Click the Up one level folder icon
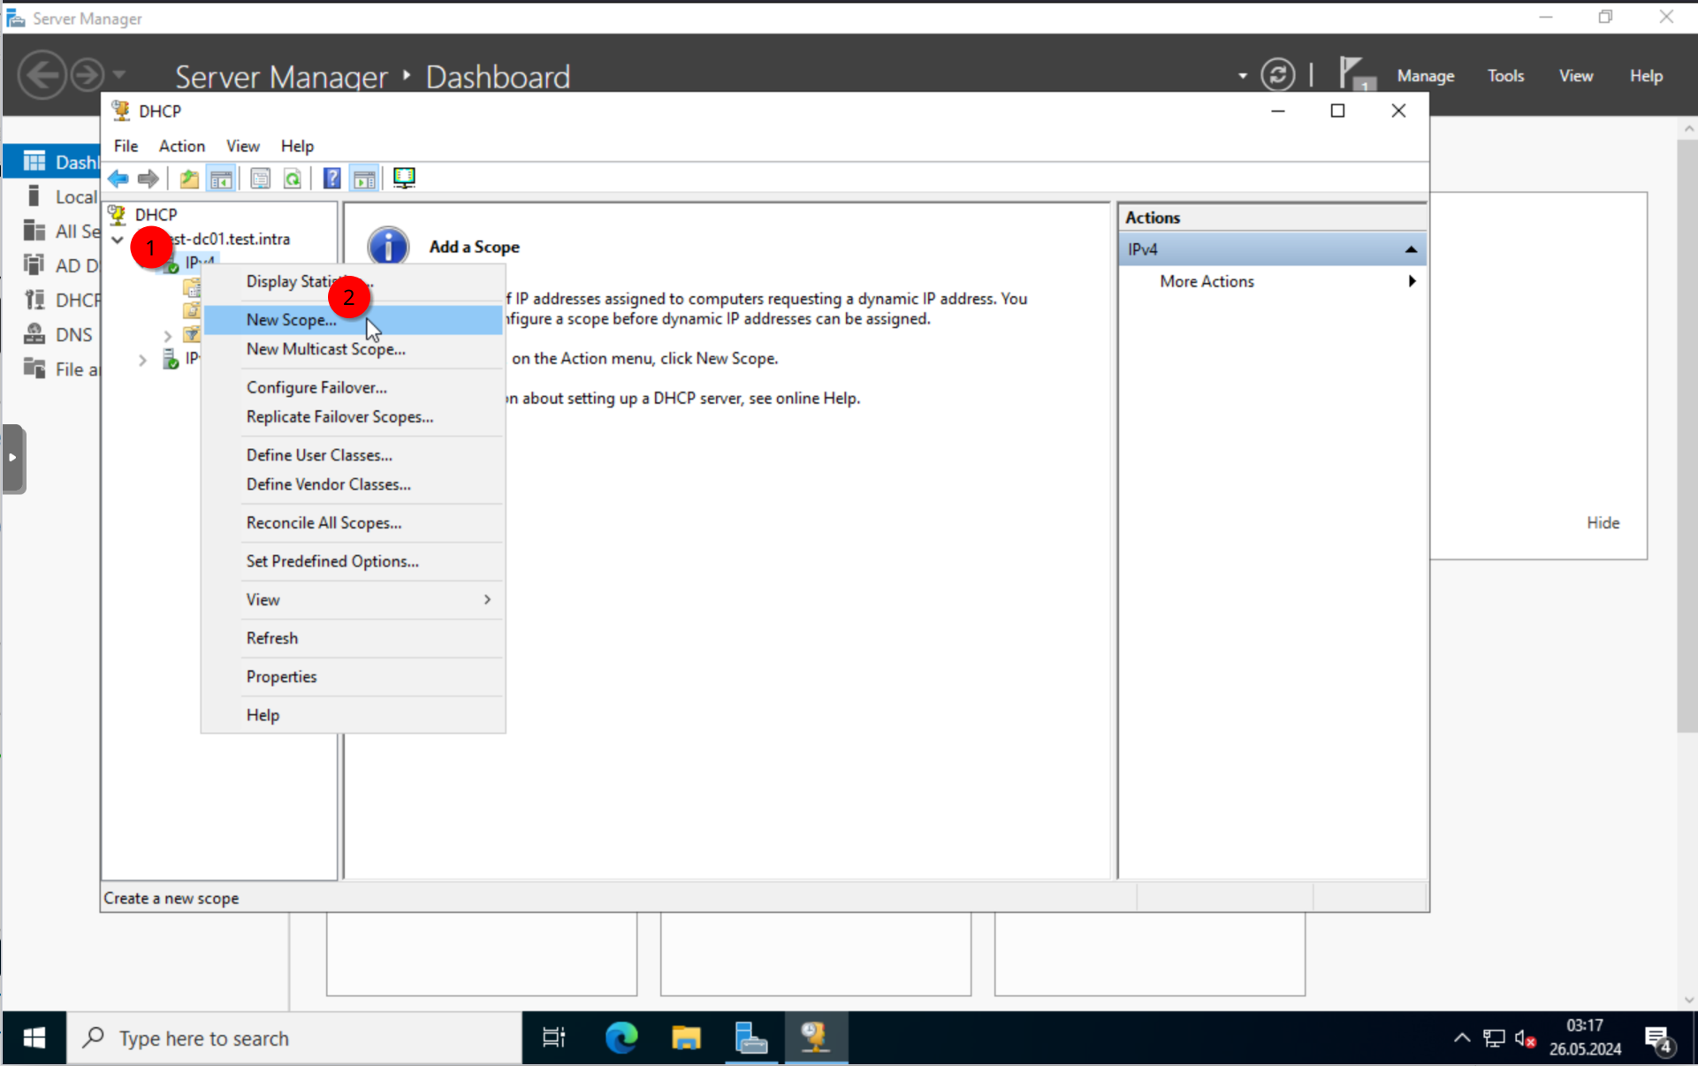 click(x=189, y=179)
